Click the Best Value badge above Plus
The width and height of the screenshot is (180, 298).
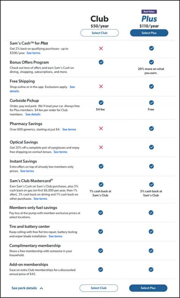[149, 12]
